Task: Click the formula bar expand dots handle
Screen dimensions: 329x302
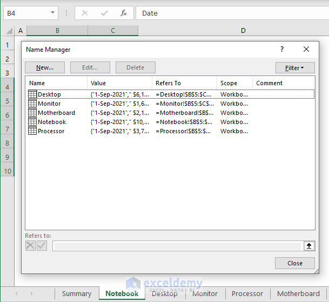Action: (66, 13)
